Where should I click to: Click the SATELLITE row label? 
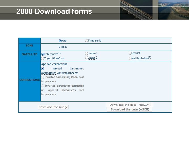click(x=29, y=54)
